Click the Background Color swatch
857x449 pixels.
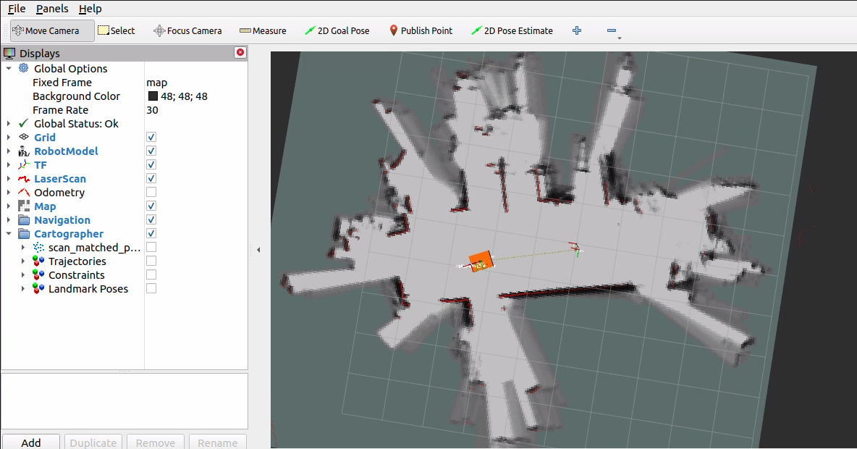(153, 96)
